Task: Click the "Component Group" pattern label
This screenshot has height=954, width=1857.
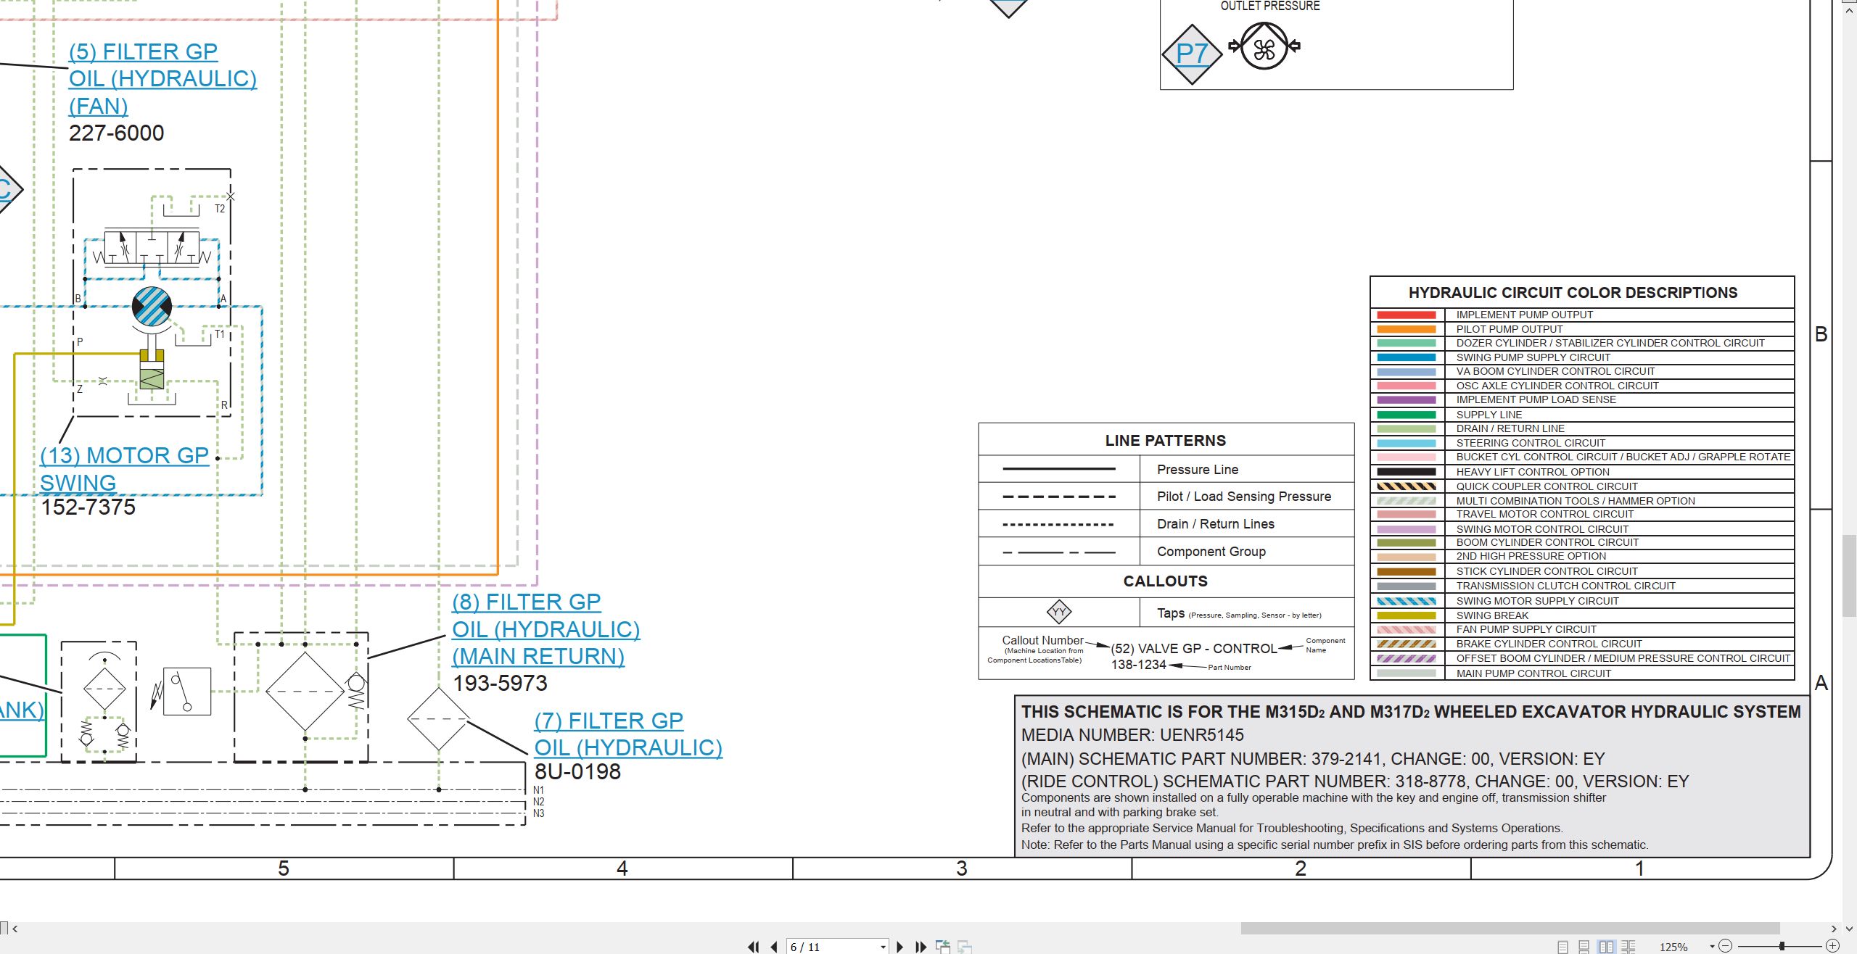Action: [x=1211, y=552]
